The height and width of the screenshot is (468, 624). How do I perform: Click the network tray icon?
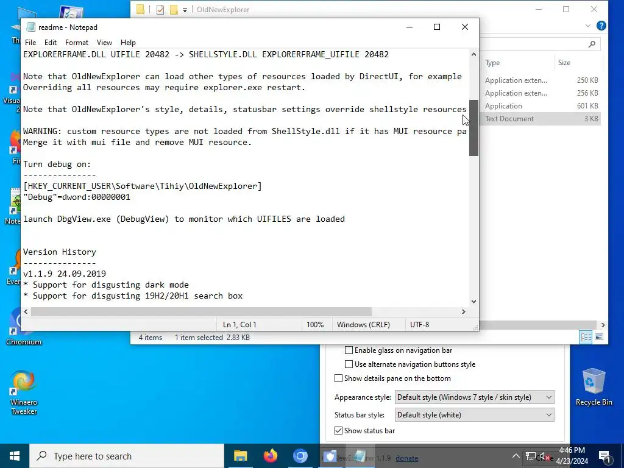click(531, 456)
